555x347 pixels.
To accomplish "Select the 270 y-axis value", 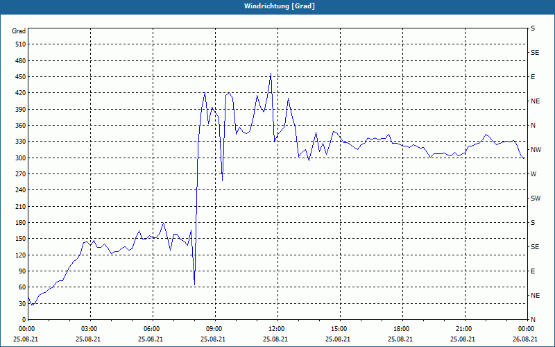I will (x=21, y=174).
